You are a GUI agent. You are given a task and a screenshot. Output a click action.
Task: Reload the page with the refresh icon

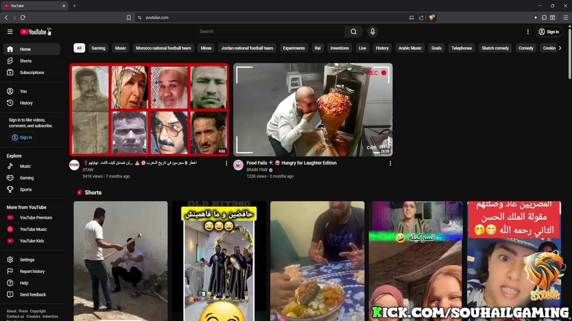coord(23,17)
